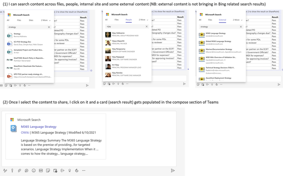This screenshot has height=176, width=283.
Task: Clear the 'strategy' search in the Sites panel
Action: pos(49,27)
